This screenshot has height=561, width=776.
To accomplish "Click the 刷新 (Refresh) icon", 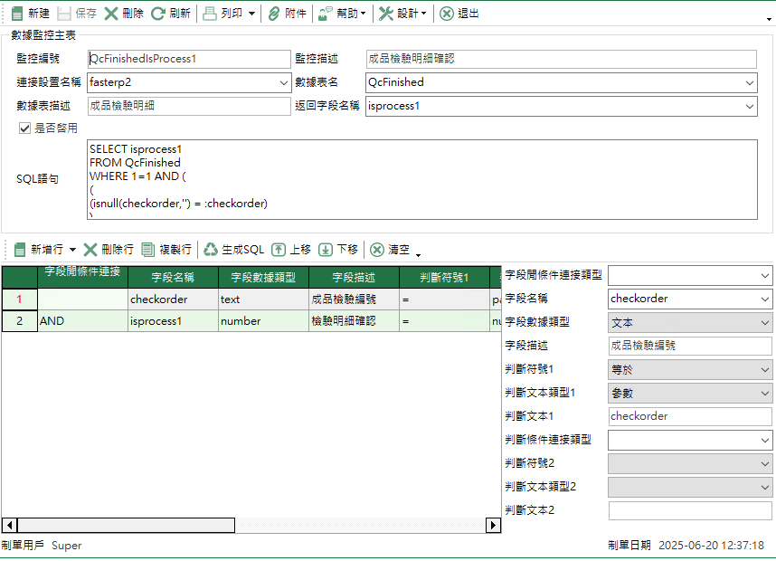I will pyautogui.click(x=158, y=14).
